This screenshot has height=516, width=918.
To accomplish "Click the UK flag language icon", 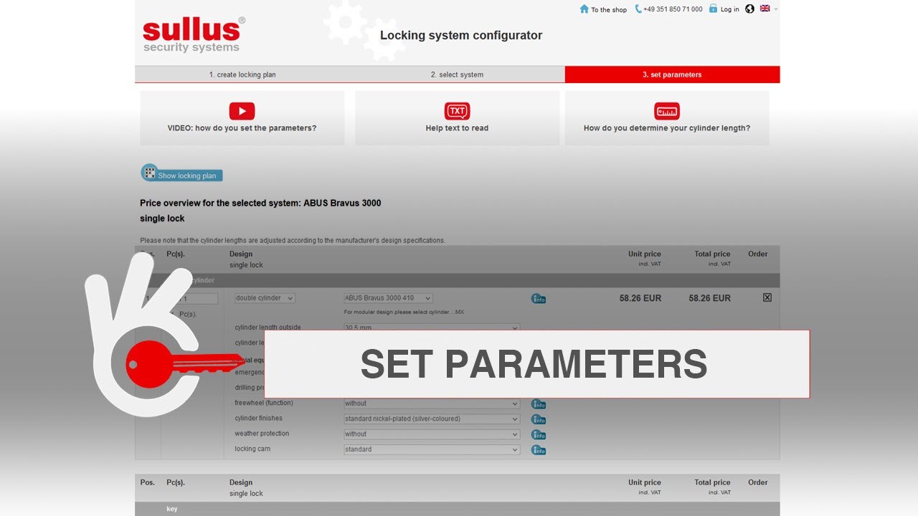I will [765, 9].
